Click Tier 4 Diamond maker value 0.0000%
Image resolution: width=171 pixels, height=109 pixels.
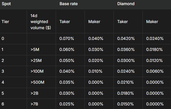[155, 82]
